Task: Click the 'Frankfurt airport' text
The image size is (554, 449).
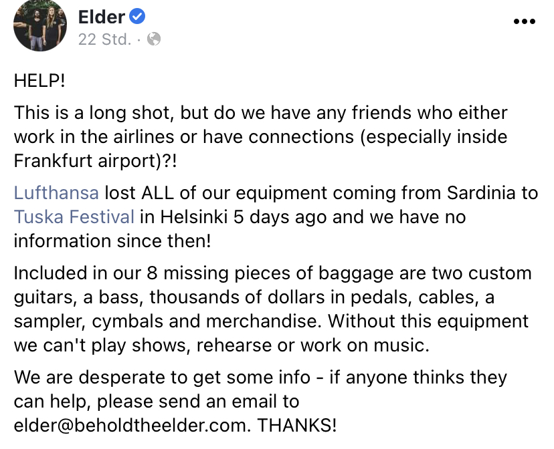Action: 85,161
